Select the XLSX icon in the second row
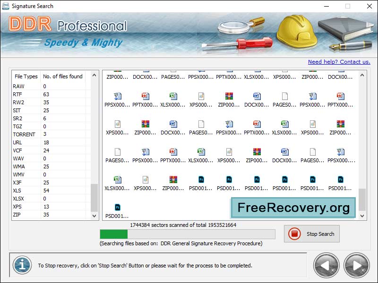The image size is (378, 283). (x=173, y=96)
